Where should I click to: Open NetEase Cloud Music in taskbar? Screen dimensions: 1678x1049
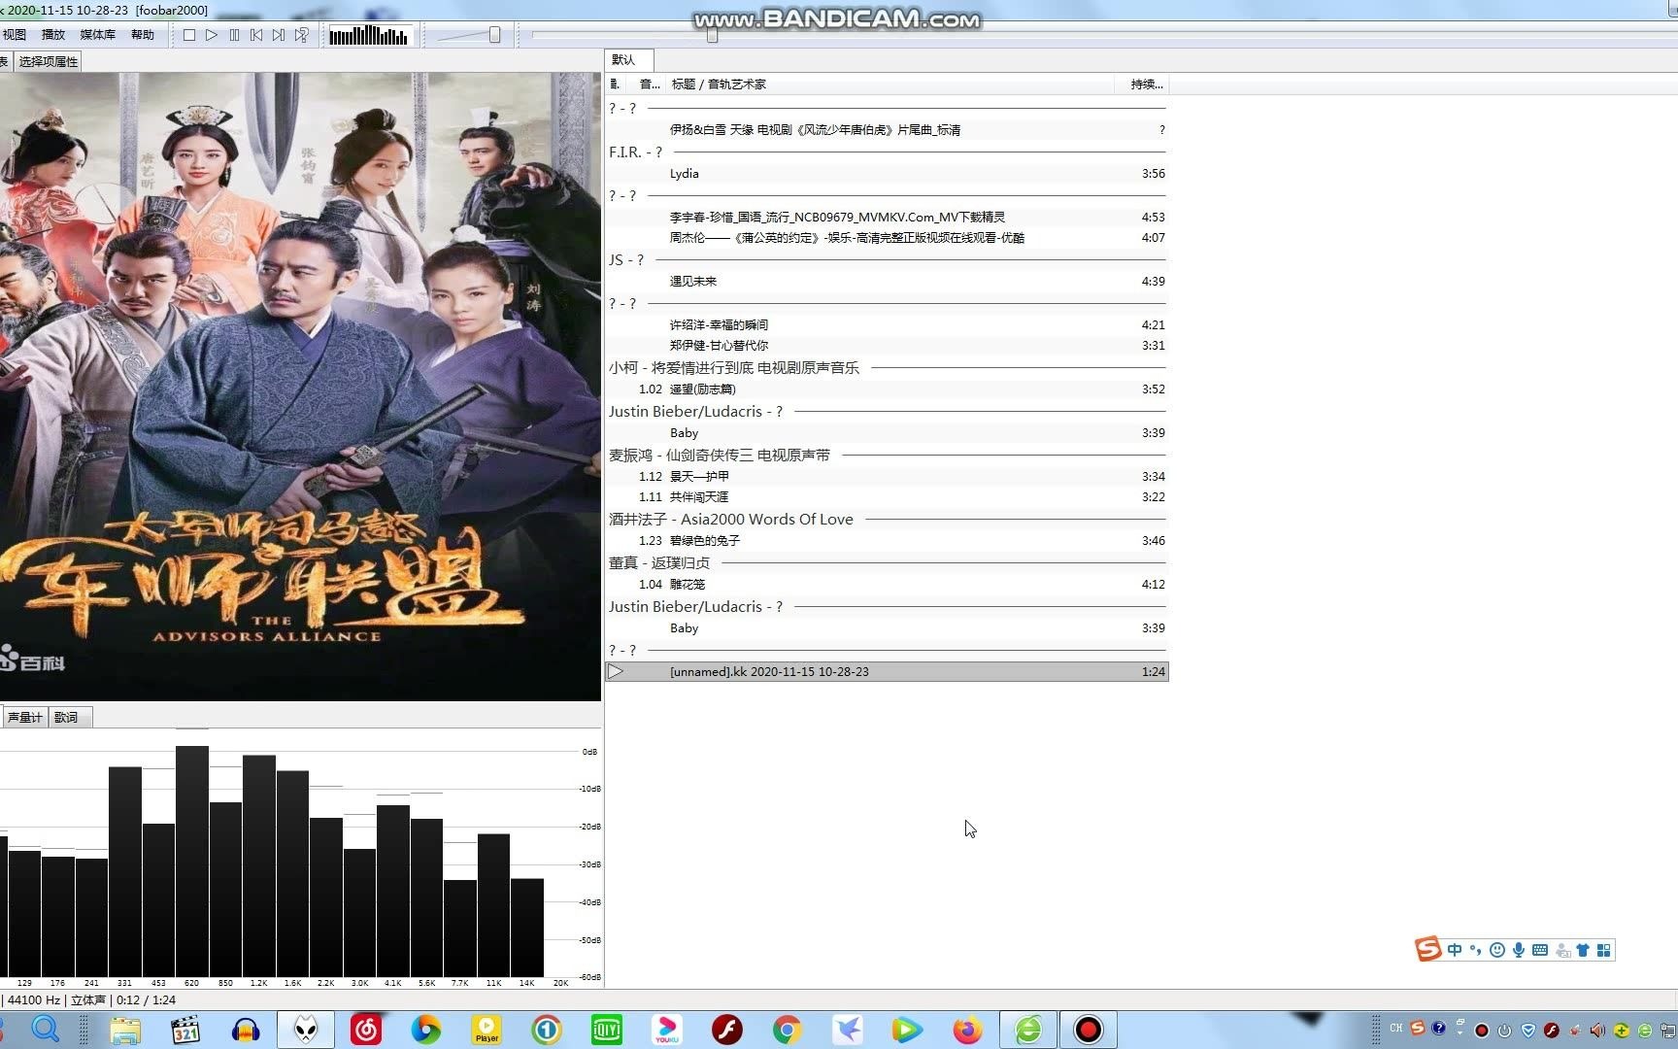366,1030
